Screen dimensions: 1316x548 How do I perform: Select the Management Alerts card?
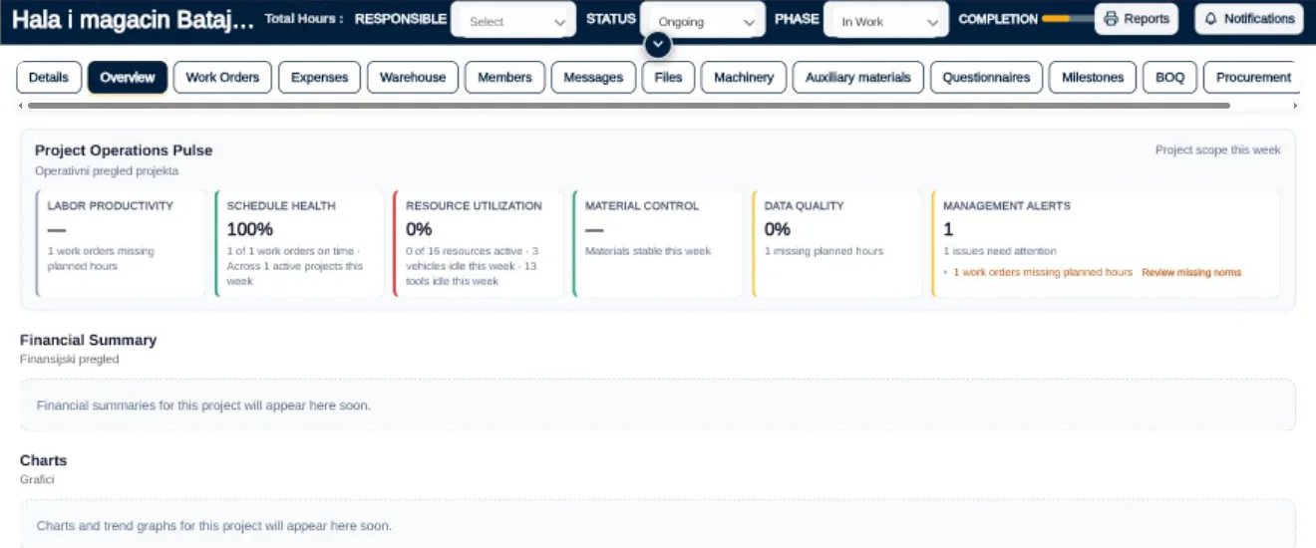point(1106,244)
